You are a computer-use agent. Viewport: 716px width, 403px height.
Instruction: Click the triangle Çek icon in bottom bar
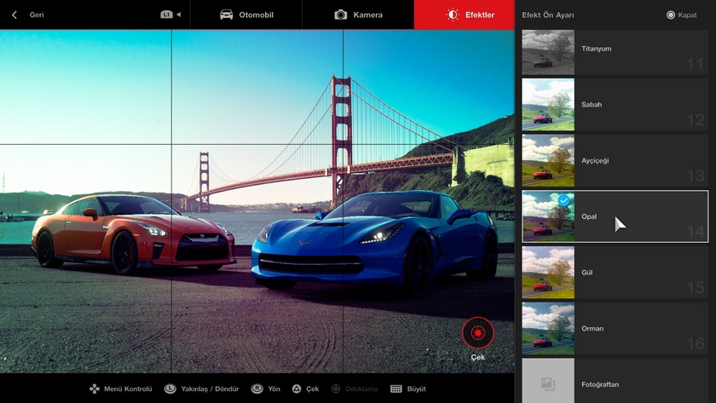click(297, 389)
